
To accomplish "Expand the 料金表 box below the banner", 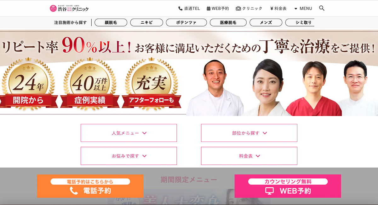I will tap(249, 156).
